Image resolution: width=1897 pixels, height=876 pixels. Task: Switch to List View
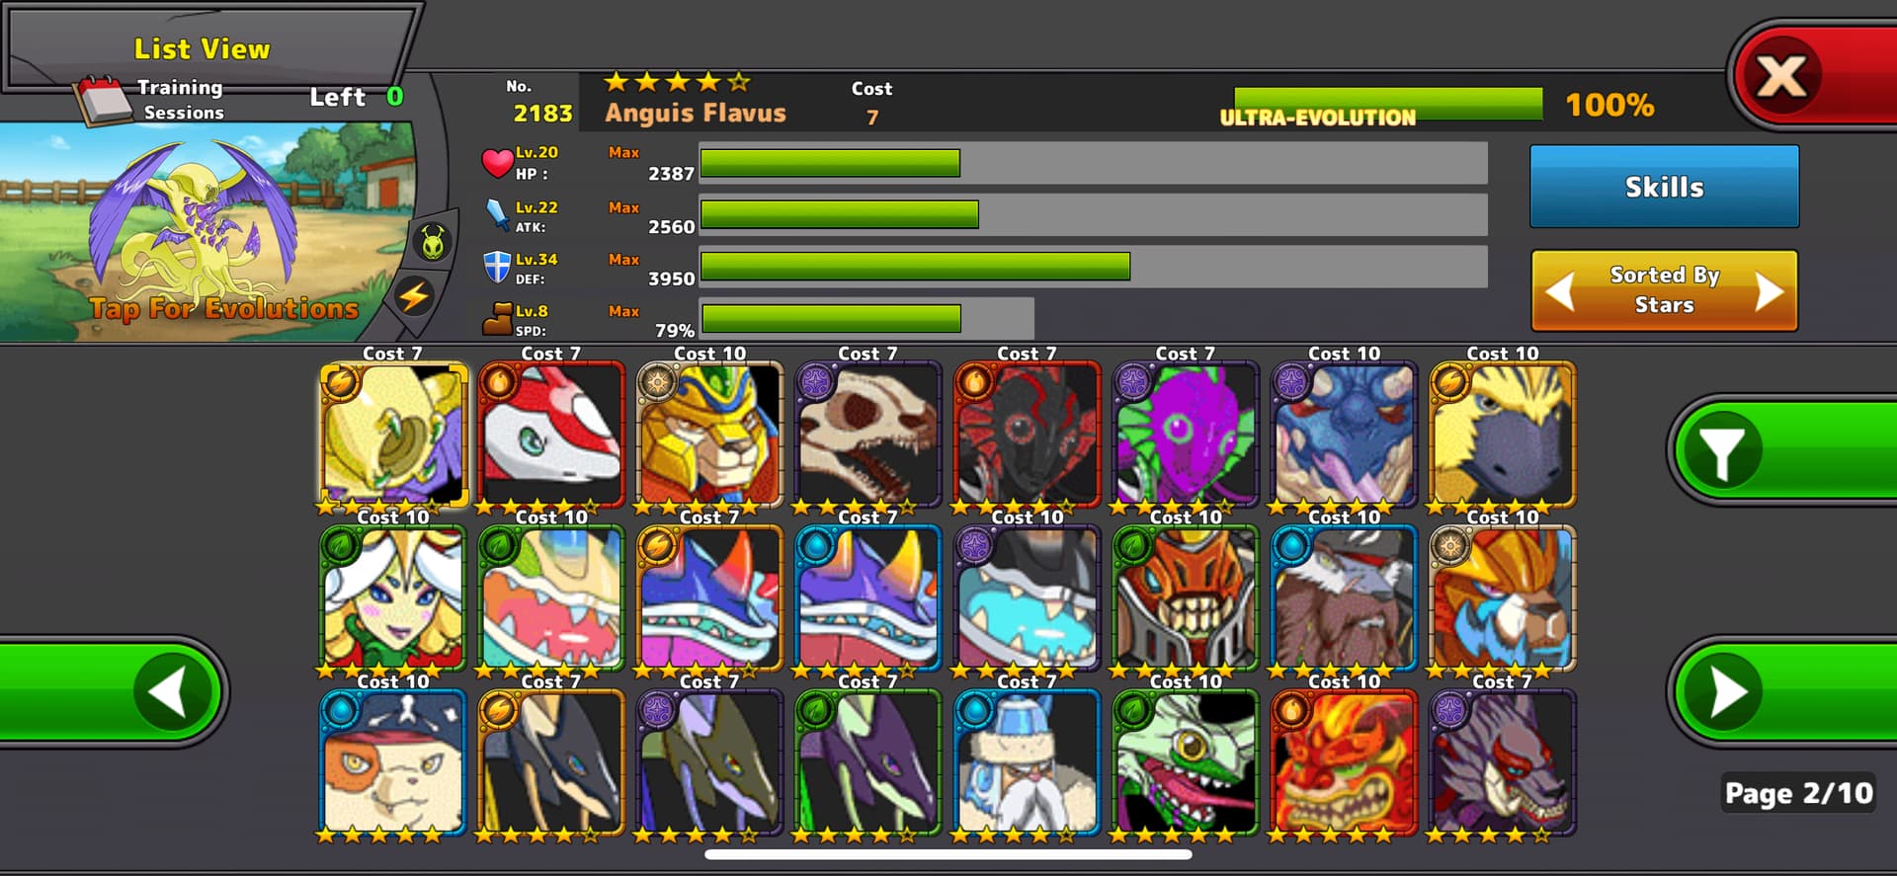pyautogui.click(x=203, y=48)
